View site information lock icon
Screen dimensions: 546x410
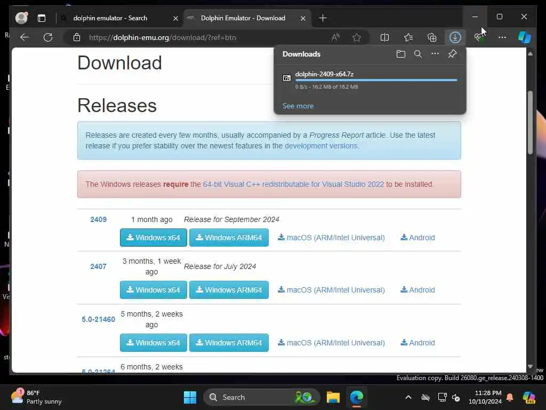[77, 37]
